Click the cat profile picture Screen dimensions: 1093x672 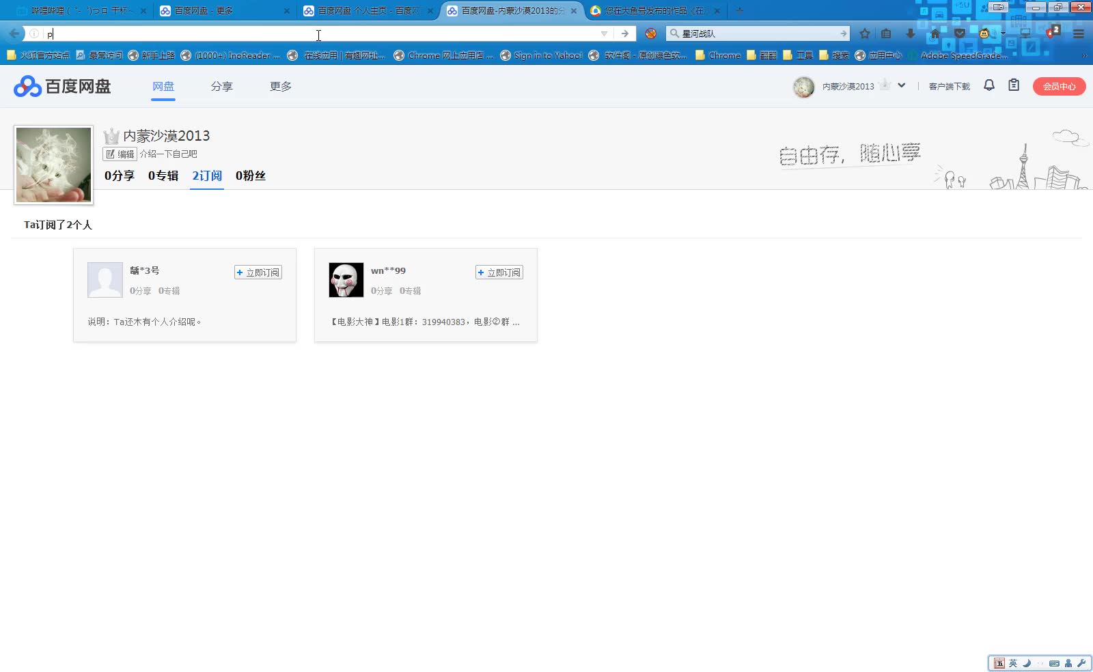tap(53, 165)
